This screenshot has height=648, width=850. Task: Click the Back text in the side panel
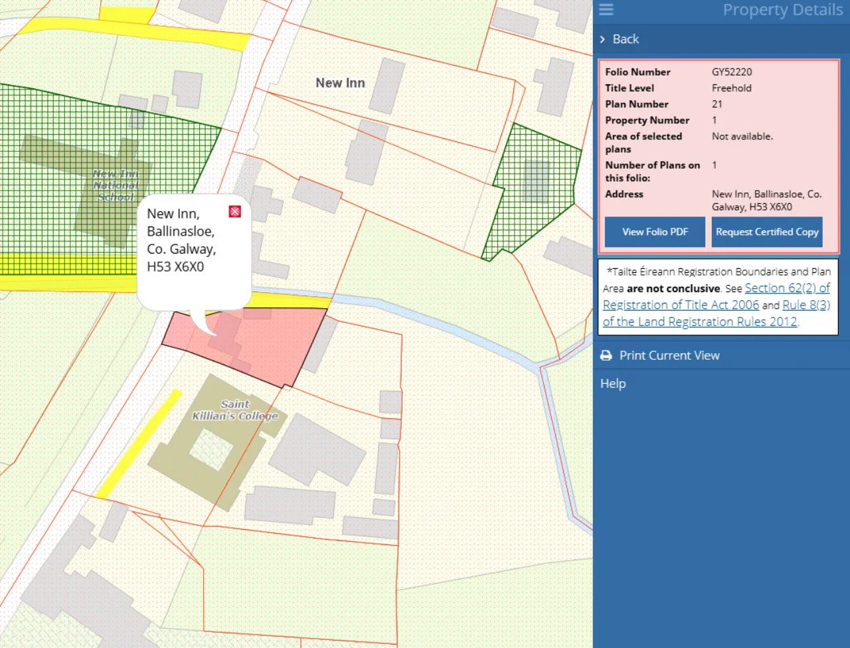coord(626,39)
